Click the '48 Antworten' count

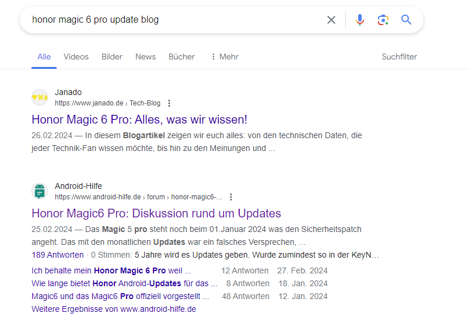pos(246,296)
